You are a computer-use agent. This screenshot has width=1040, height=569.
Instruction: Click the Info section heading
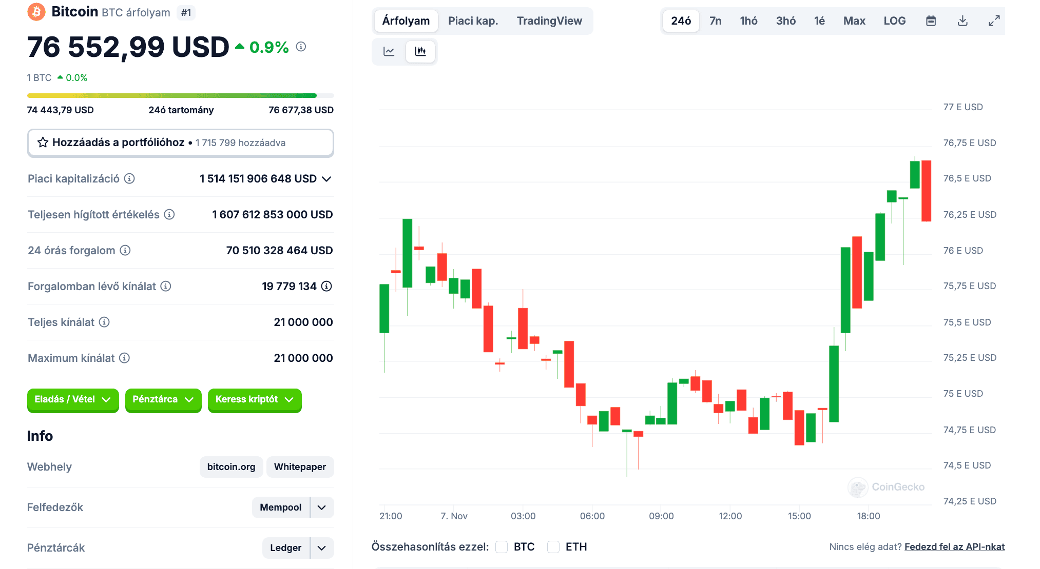pyautogui.click(x=40, y=436)
